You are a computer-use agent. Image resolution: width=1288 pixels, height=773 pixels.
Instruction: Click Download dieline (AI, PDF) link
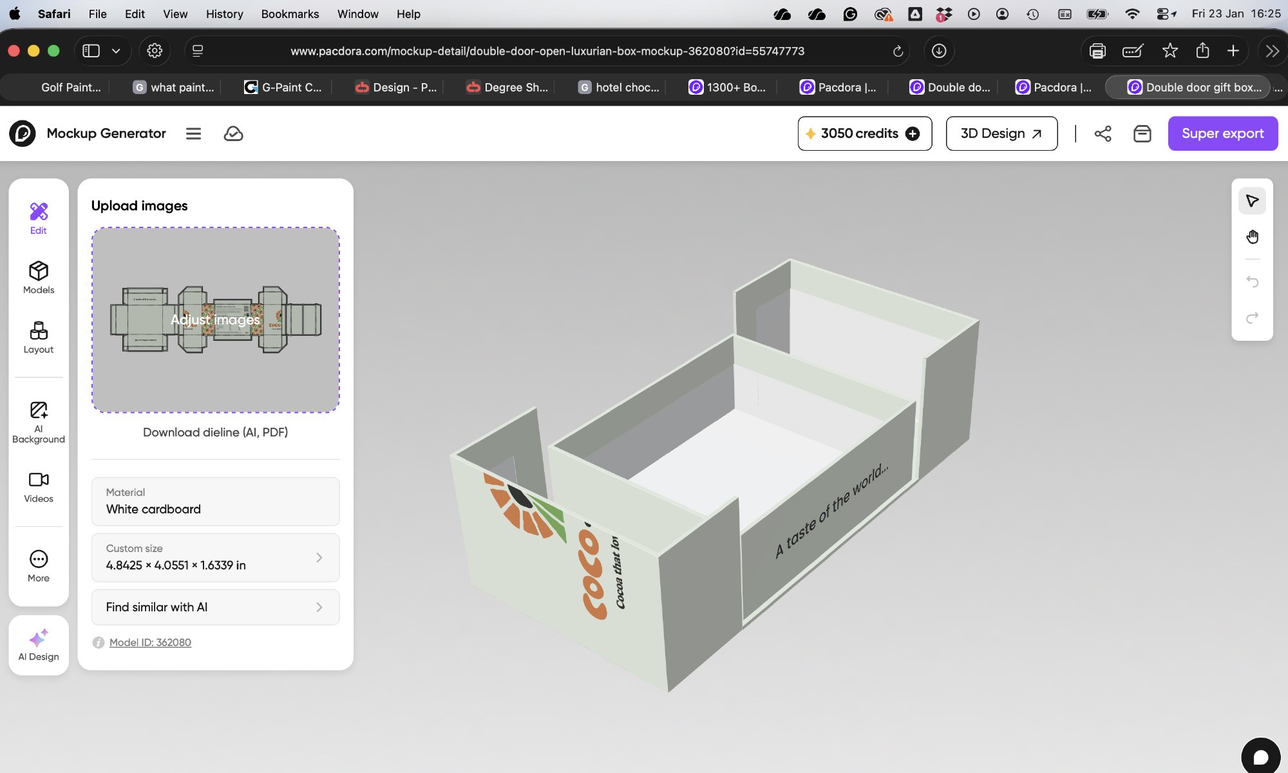click(x=215, y=432)
